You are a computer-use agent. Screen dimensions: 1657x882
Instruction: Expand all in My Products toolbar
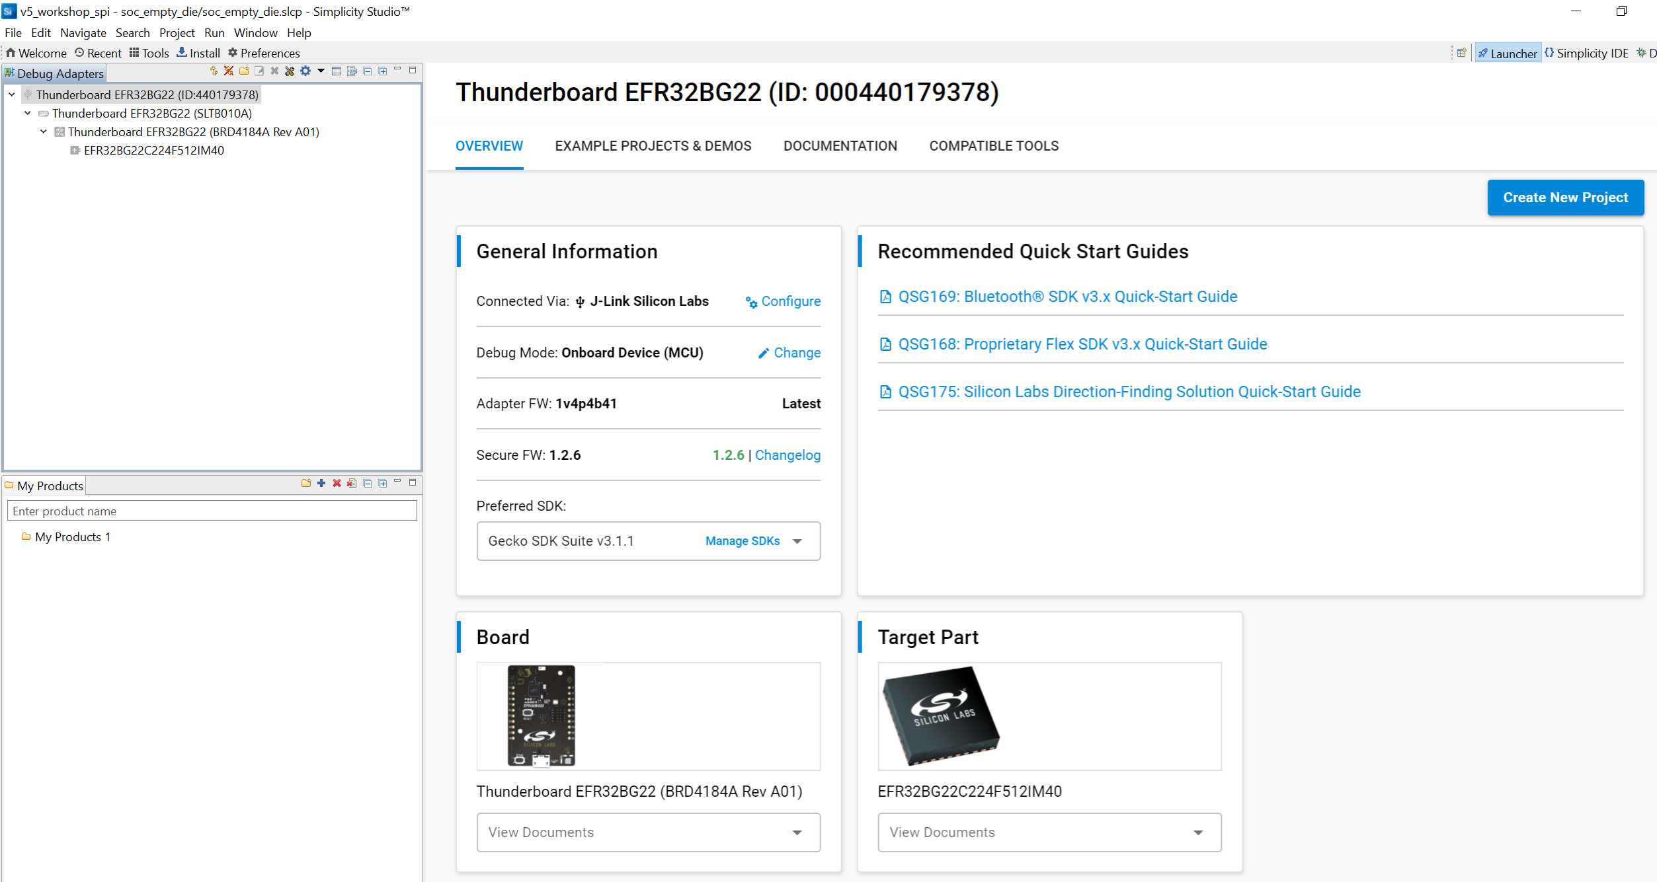(x=383, y=483)
